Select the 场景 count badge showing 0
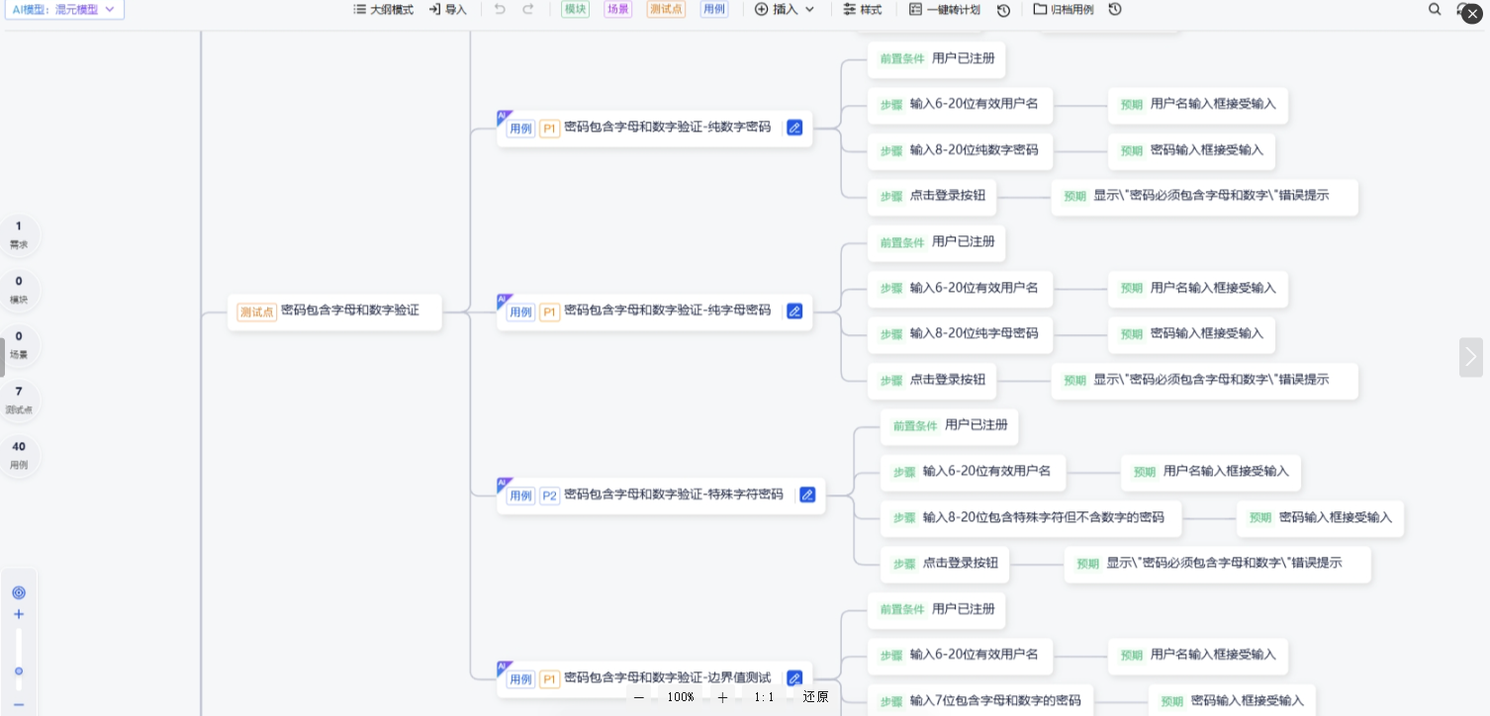The height and width of the screenshot is (716, 1490). [19, 345]
